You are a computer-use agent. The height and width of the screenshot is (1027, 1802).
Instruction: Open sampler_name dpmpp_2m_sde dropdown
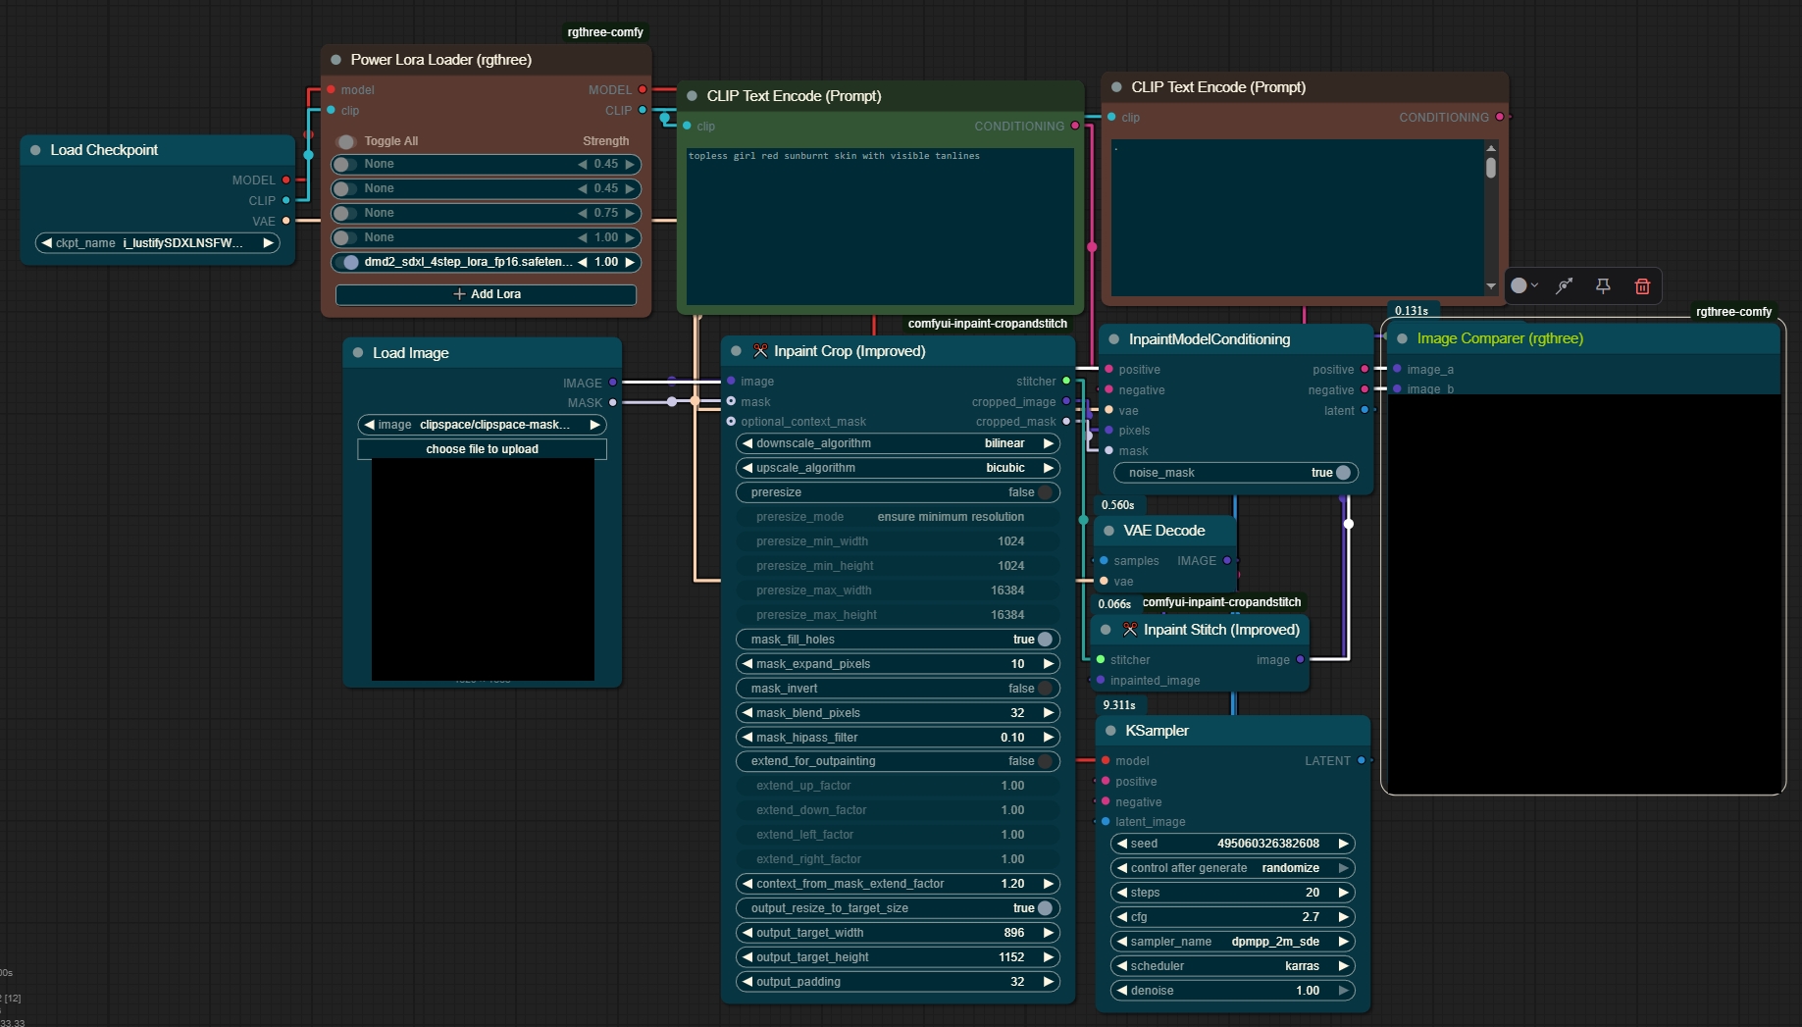point(1233,942)
